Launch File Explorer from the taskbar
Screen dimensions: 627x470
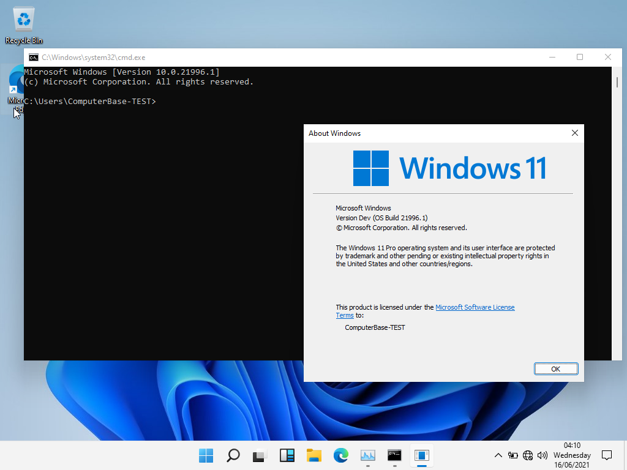tap(314, 455)
